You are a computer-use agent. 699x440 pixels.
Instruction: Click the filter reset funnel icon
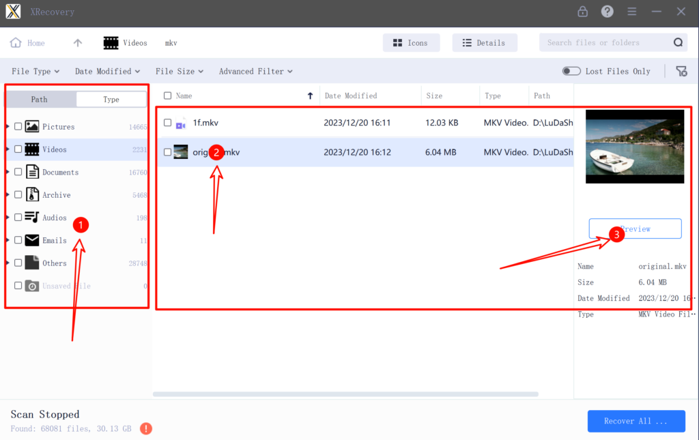682,71
